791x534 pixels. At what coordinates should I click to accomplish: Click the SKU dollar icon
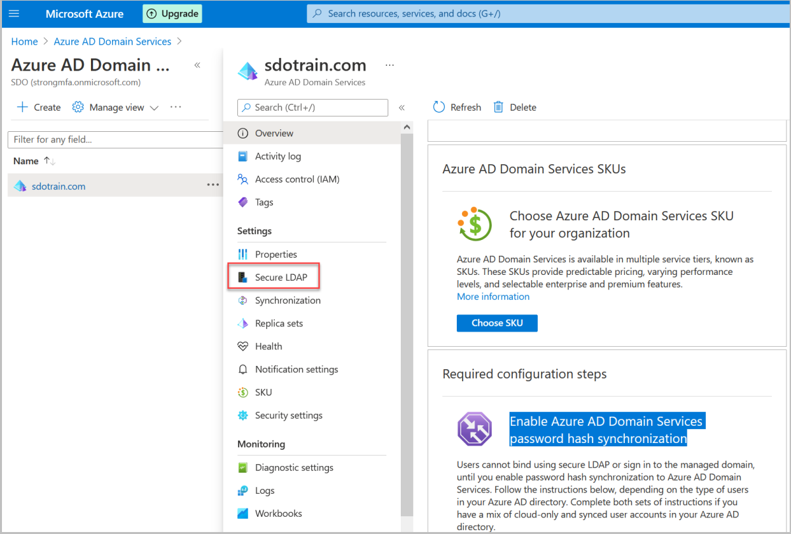click(243, 392)
